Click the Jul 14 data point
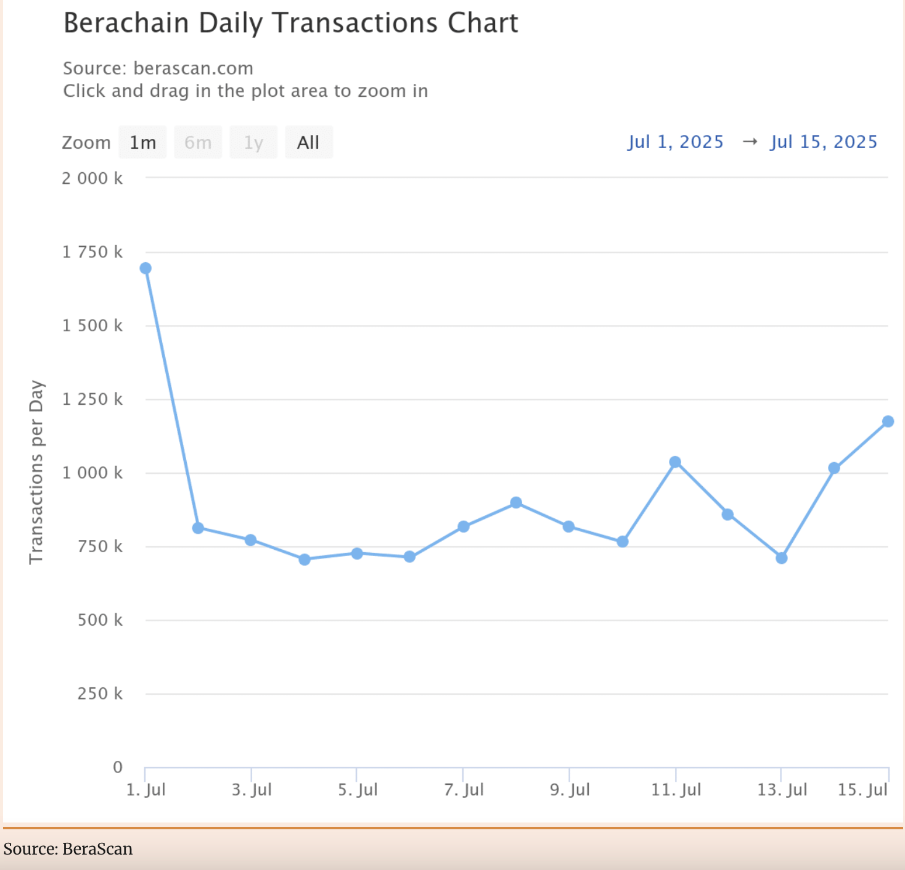 834,468
